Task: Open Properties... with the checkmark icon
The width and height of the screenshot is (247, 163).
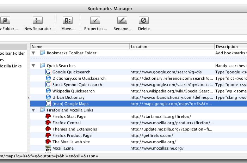Action: pos(95,20)
